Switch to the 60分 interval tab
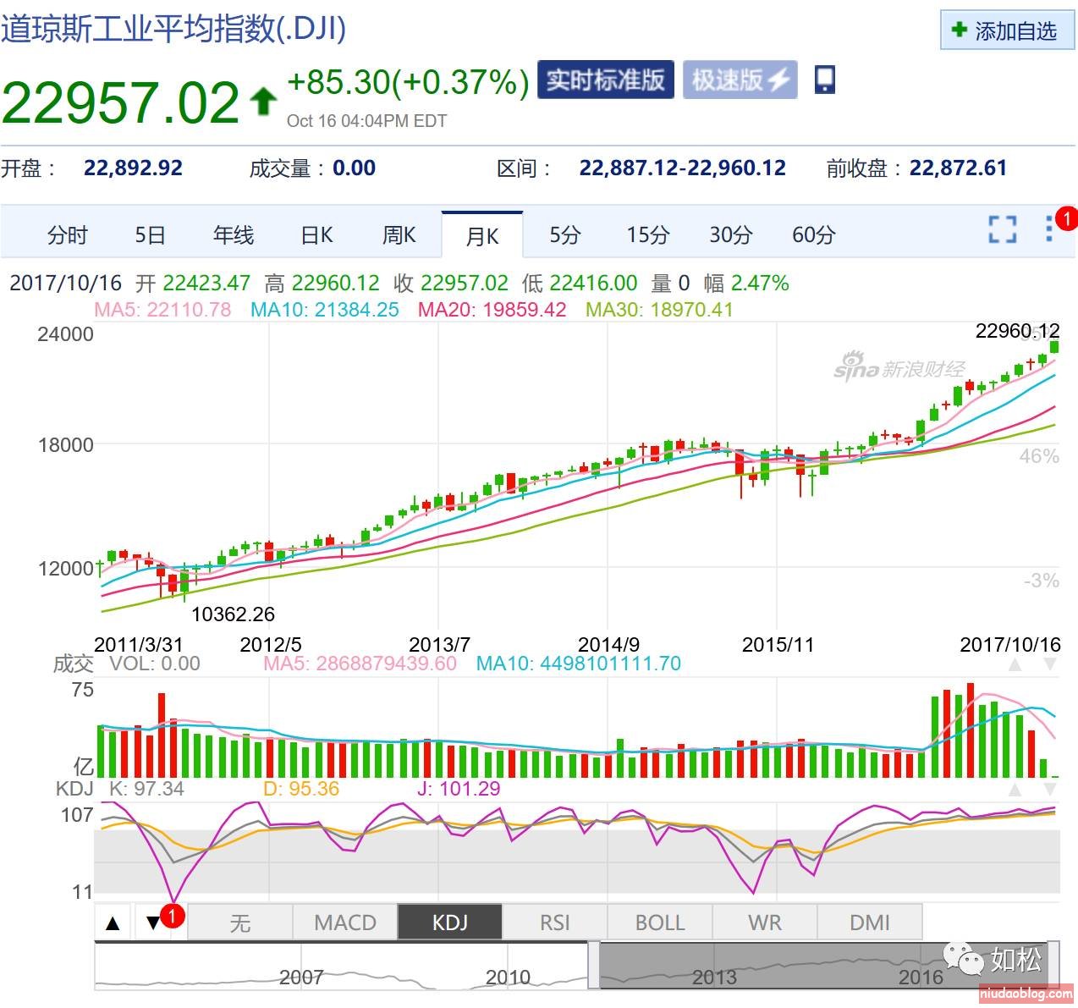Image resolution: width=1078 pixels, height=1008 pixels. pos(814,234)
